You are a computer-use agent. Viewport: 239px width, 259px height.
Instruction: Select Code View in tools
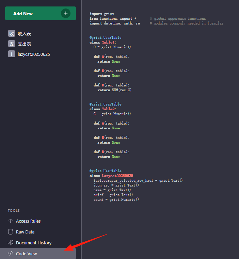tap(38, 254)
